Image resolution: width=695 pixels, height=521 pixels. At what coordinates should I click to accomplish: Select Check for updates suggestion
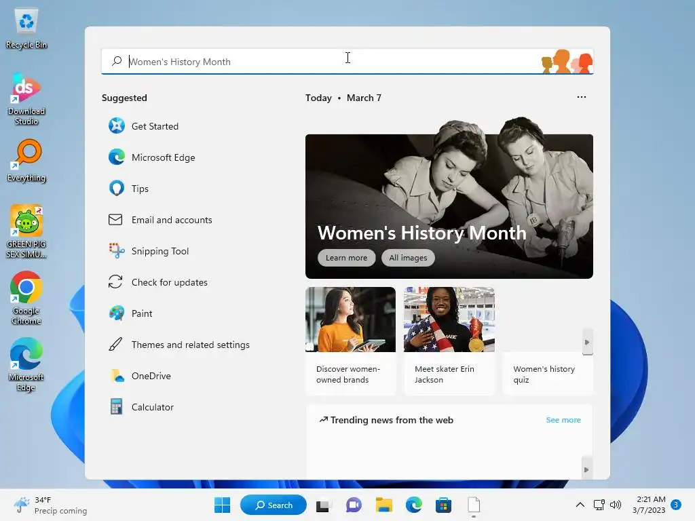[x=157, y=282]
